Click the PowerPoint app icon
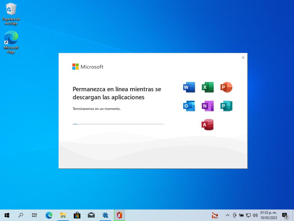294x221 pixels. [x=226, y=87]
